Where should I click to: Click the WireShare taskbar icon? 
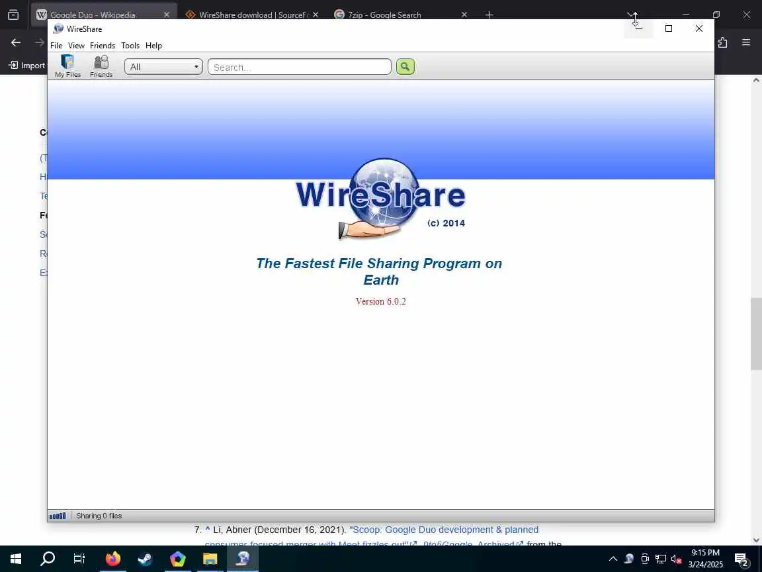click(243, 558)
